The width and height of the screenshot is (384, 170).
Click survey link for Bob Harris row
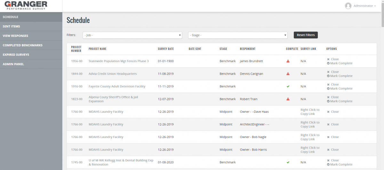(310, 150)
